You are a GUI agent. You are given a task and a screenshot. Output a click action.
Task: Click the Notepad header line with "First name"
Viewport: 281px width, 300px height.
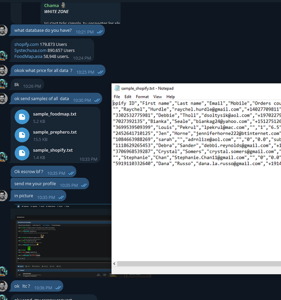(x=197, y=103)
